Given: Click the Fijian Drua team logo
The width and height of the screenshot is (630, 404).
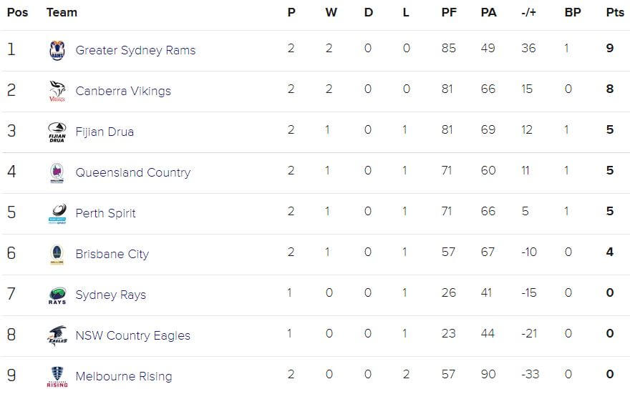Looking at the screenshot, I should coord(57,132).
